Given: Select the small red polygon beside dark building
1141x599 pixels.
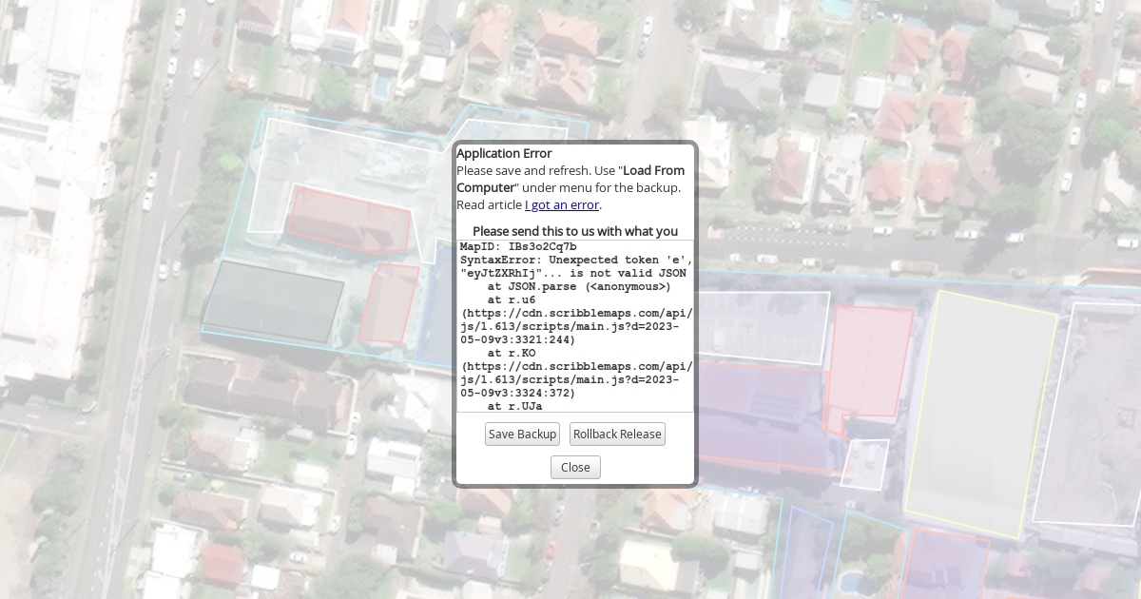Looking at the screenshot, I should point(390,304).
